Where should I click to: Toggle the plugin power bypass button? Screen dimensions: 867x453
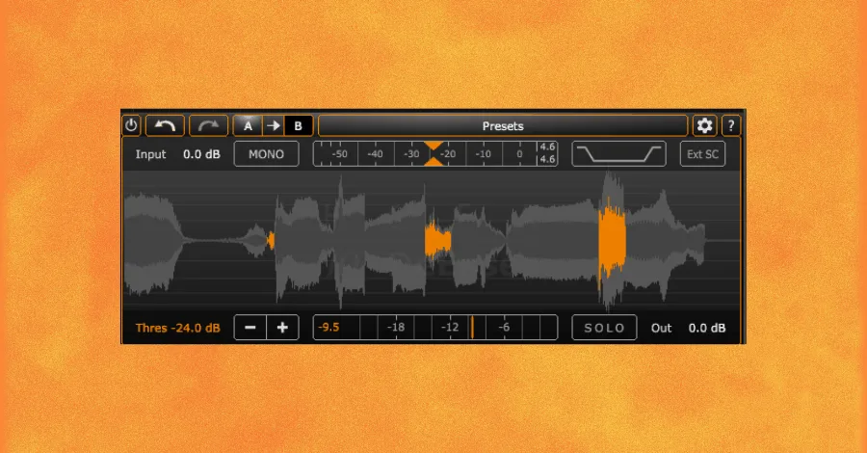[x=131, y=125]
